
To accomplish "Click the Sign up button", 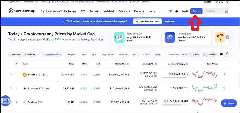I will tap(196, 11).
